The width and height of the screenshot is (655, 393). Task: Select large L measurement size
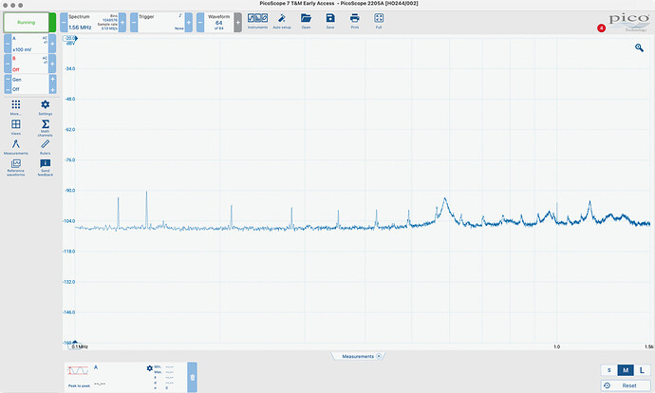click(642, 370)
